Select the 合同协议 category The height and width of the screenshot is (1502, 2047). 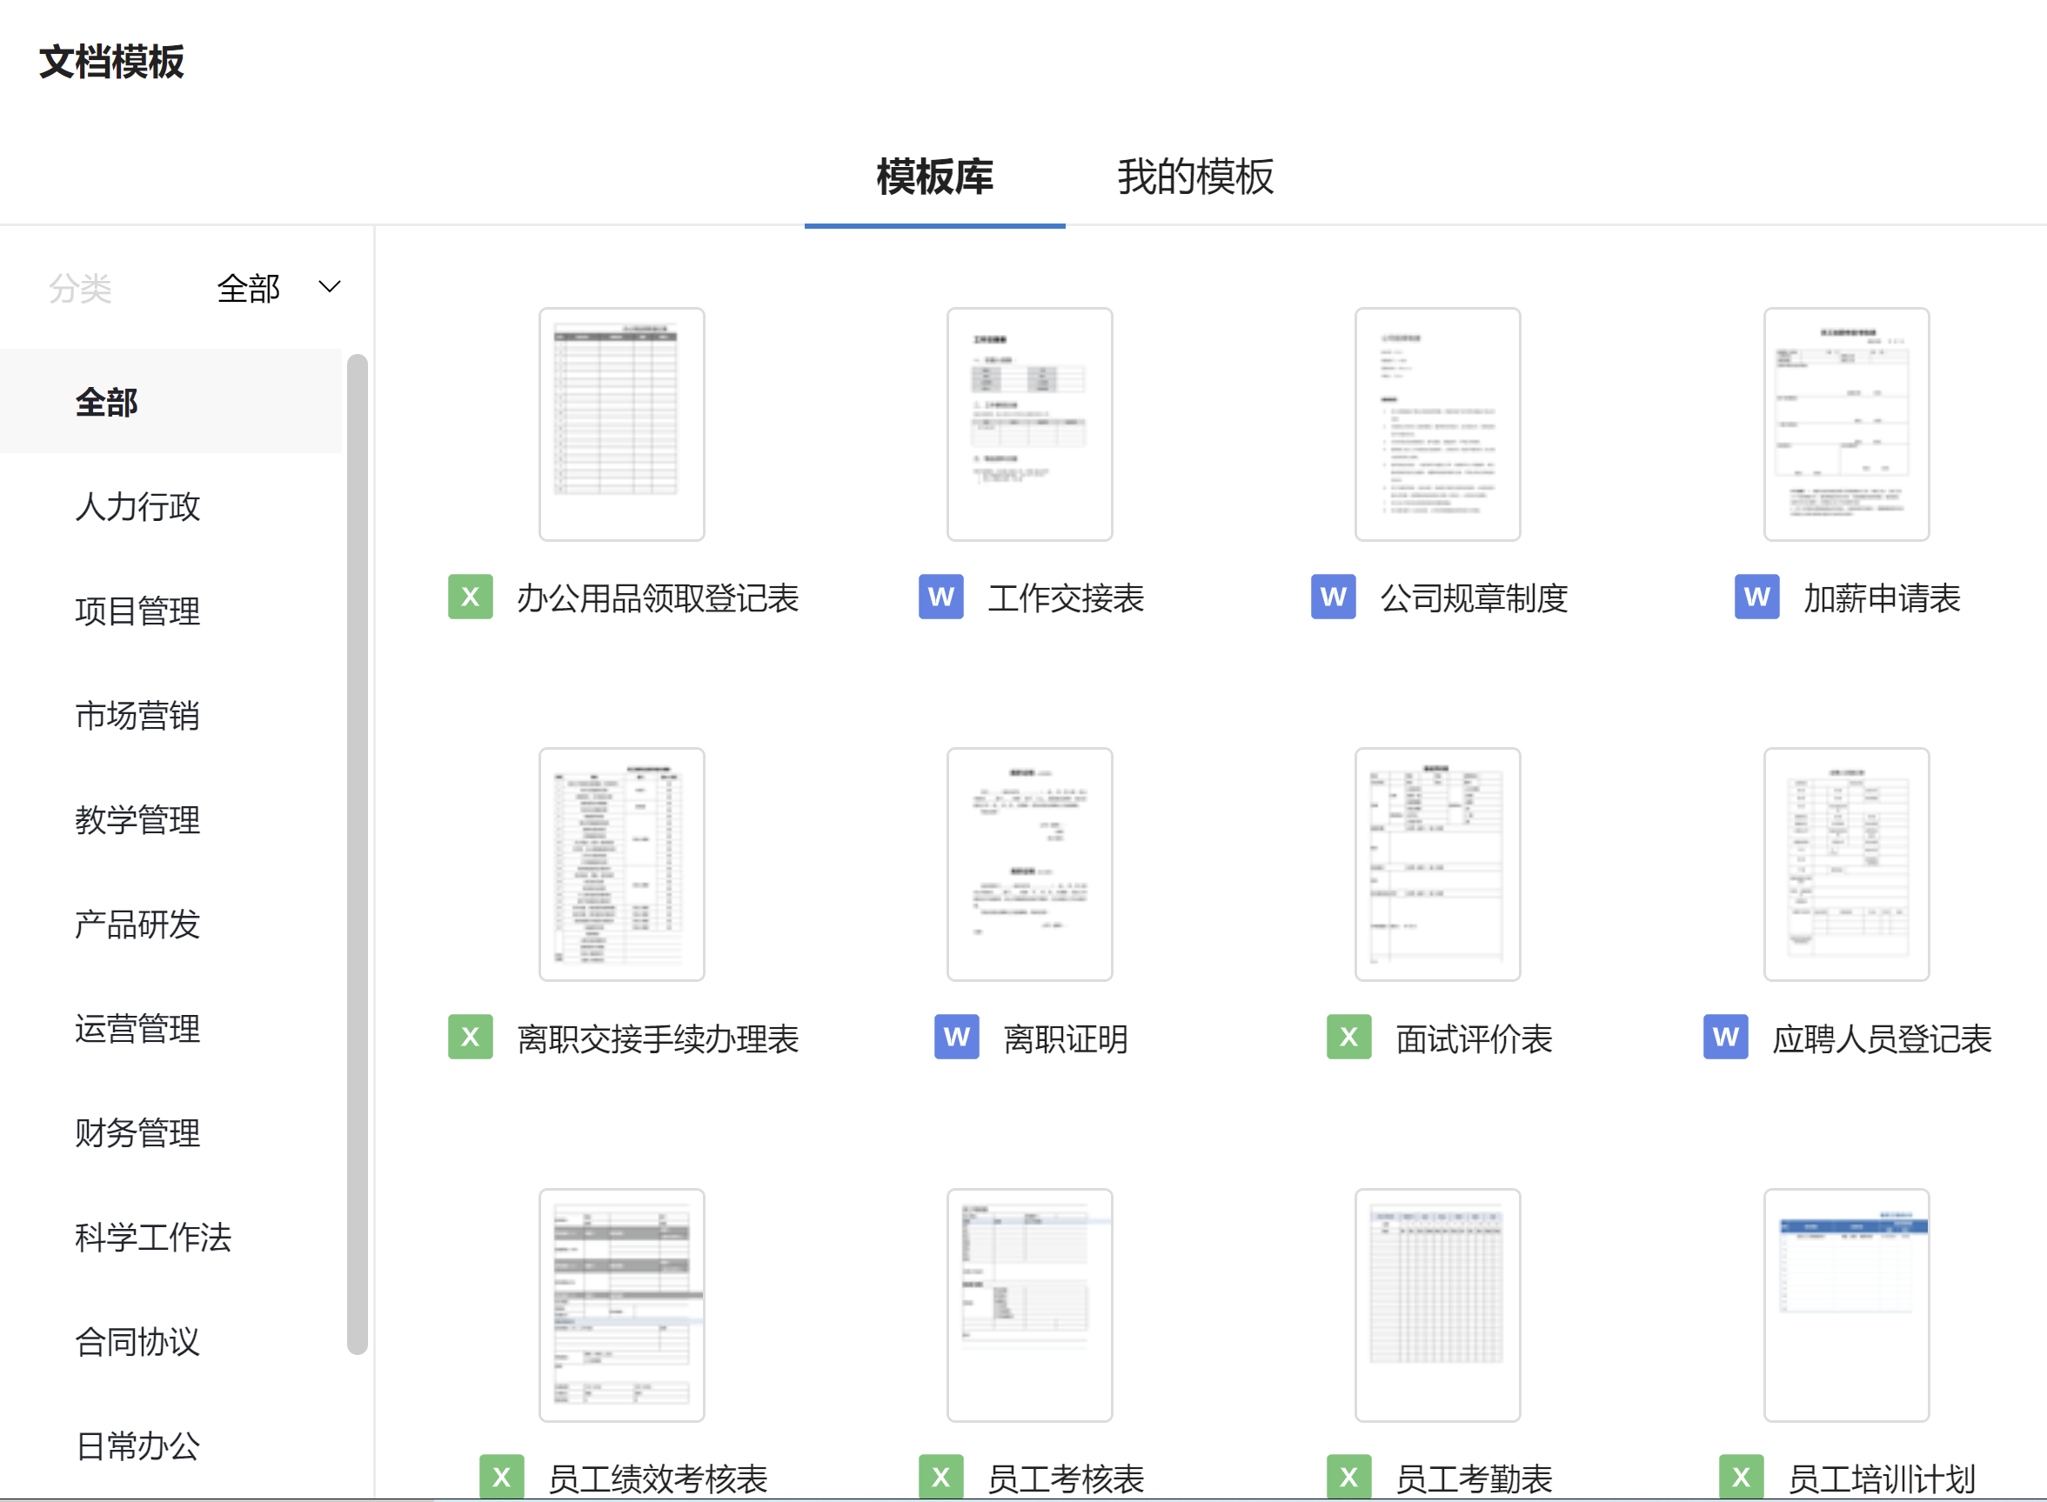coord(171,1341)
